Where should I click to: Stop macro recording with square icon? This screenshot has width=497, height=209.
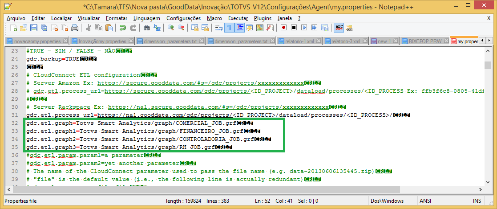coord(294,28)
